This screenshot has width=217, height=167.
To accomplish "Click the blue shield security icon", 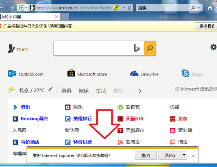I will coord(22,8).
